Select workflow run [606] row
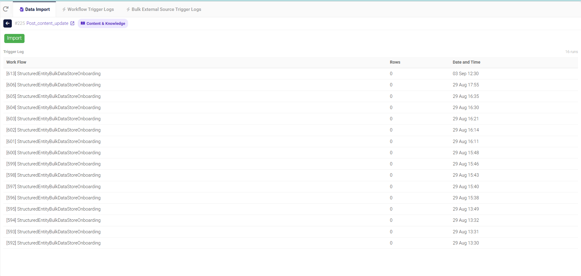This screenshot has width=581, height=276. point(290,85)
